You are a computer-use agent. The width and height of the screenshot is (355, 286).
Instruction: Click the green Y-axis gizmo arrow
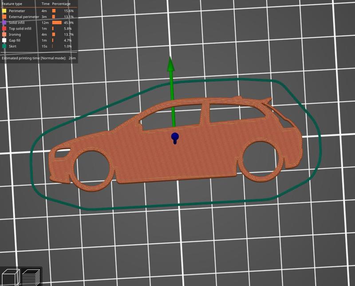[x=172, y=90]
